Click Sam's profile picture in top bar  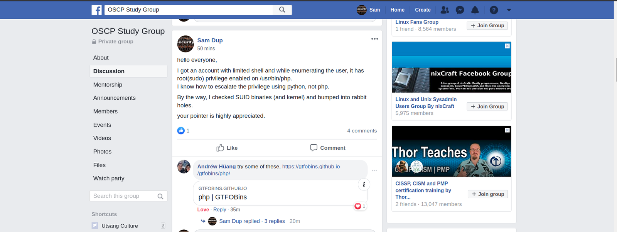tap(362, 10)
